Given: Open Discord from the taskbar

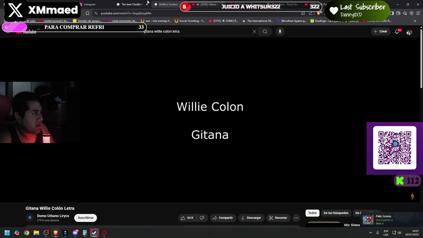Looking at the screenshot, I should [75, 233].
